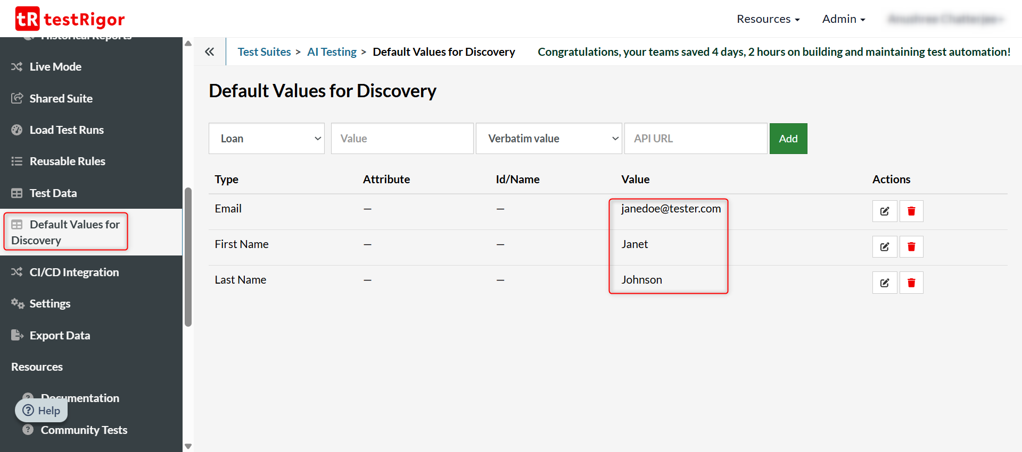Click the trash icon for Last Name

pos(911,283)
